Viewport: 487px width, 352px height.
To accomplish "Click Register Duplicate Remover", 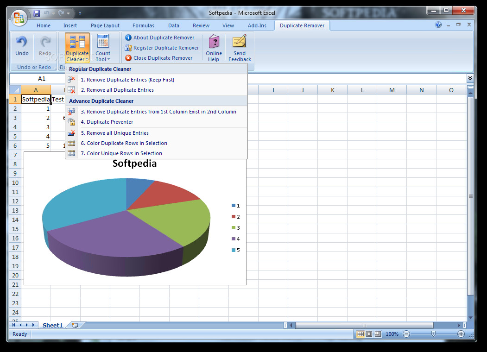I will 162,48.
